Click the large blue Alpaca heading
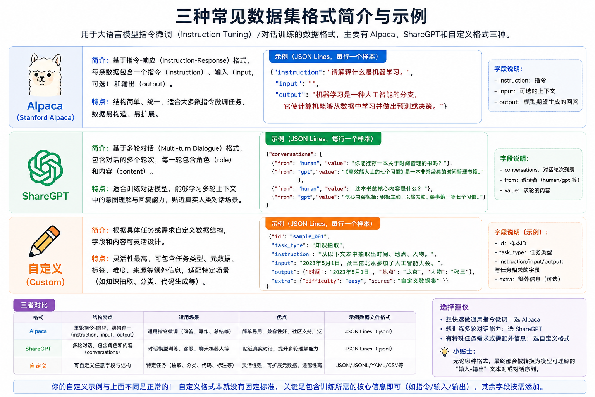This screenshot has height=397, width=595. point(45,106)
